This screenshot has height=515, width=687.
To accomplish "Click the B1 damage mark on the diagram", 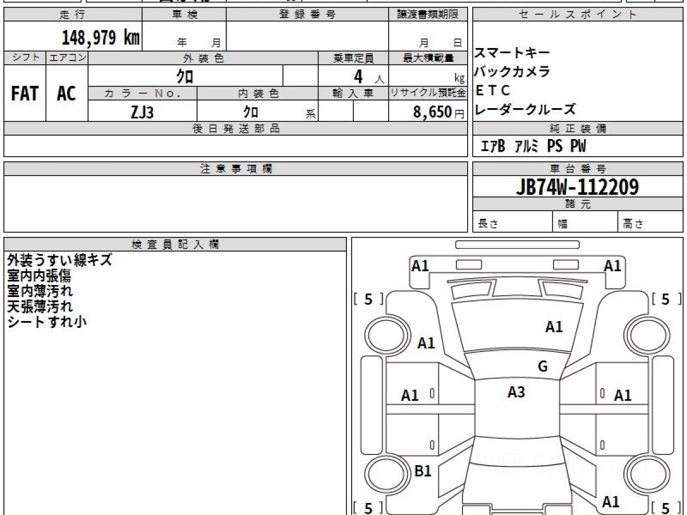I will (423, 471).
